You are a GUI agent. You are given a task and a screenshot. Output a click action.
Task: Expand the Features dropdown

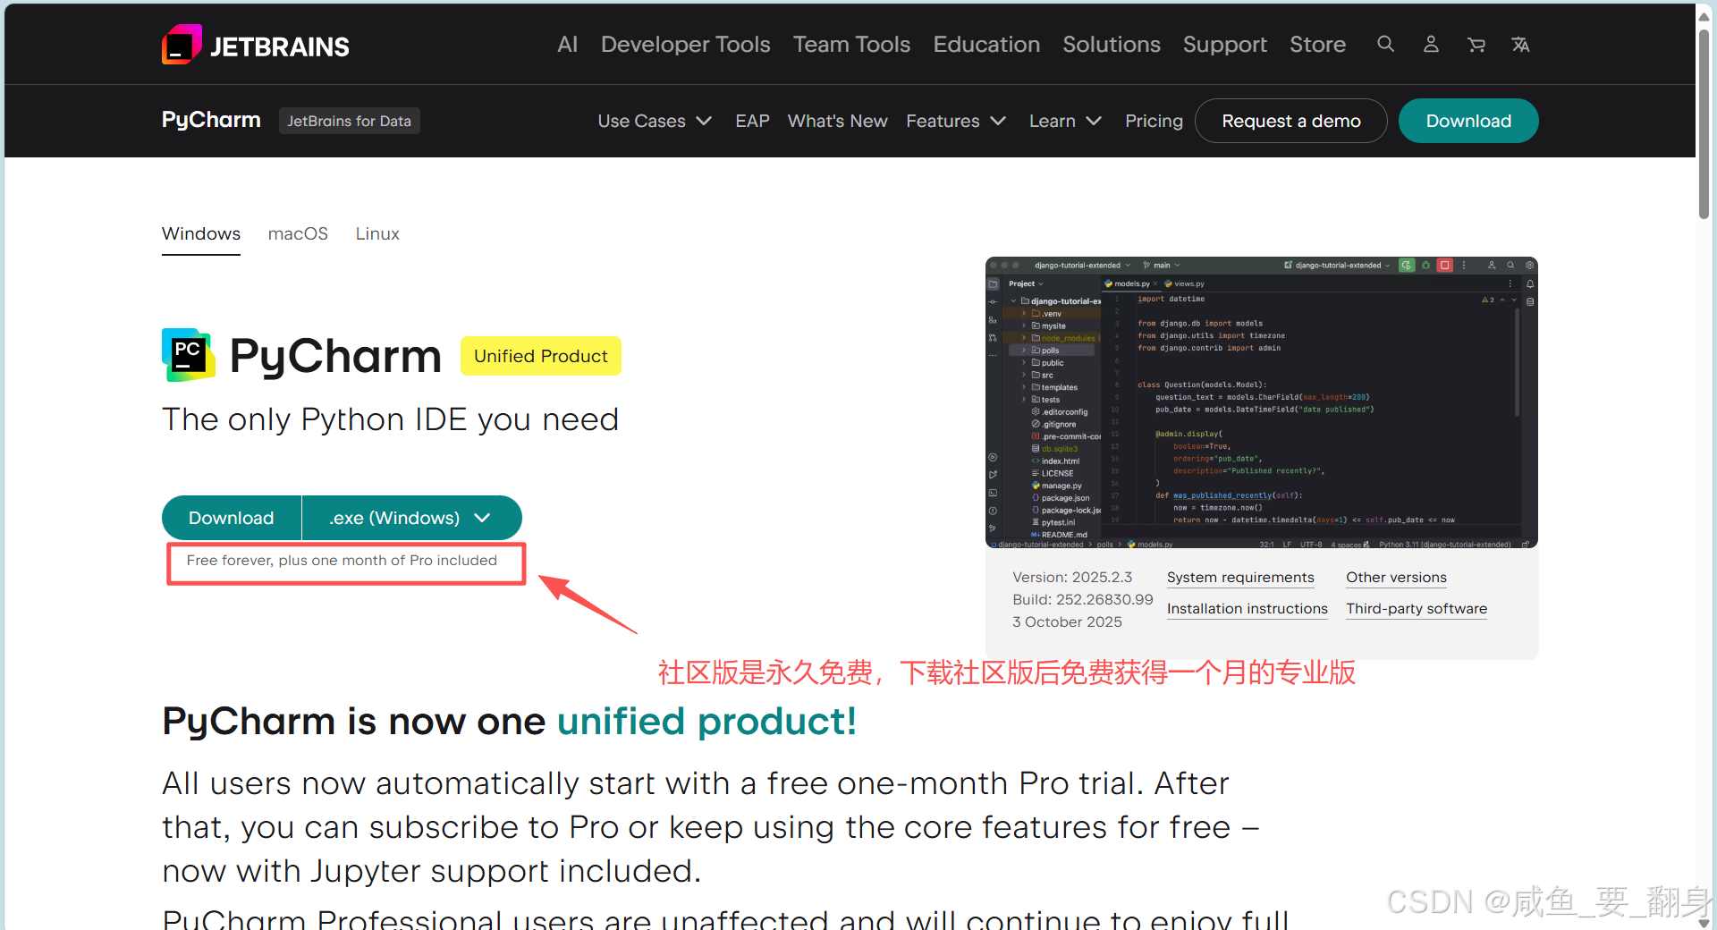[x=956, y=121]
